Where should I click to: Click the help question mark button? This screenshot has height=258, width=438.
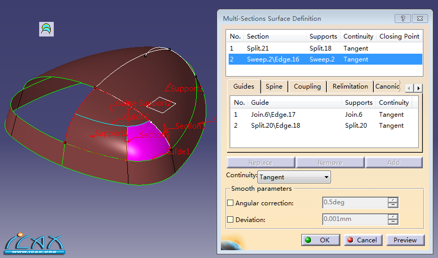tap(403, 18)
